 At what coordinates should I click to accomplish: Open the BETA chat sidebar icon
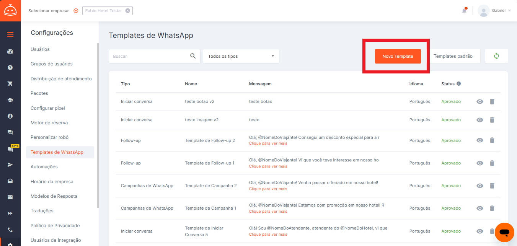coord(10,150)
